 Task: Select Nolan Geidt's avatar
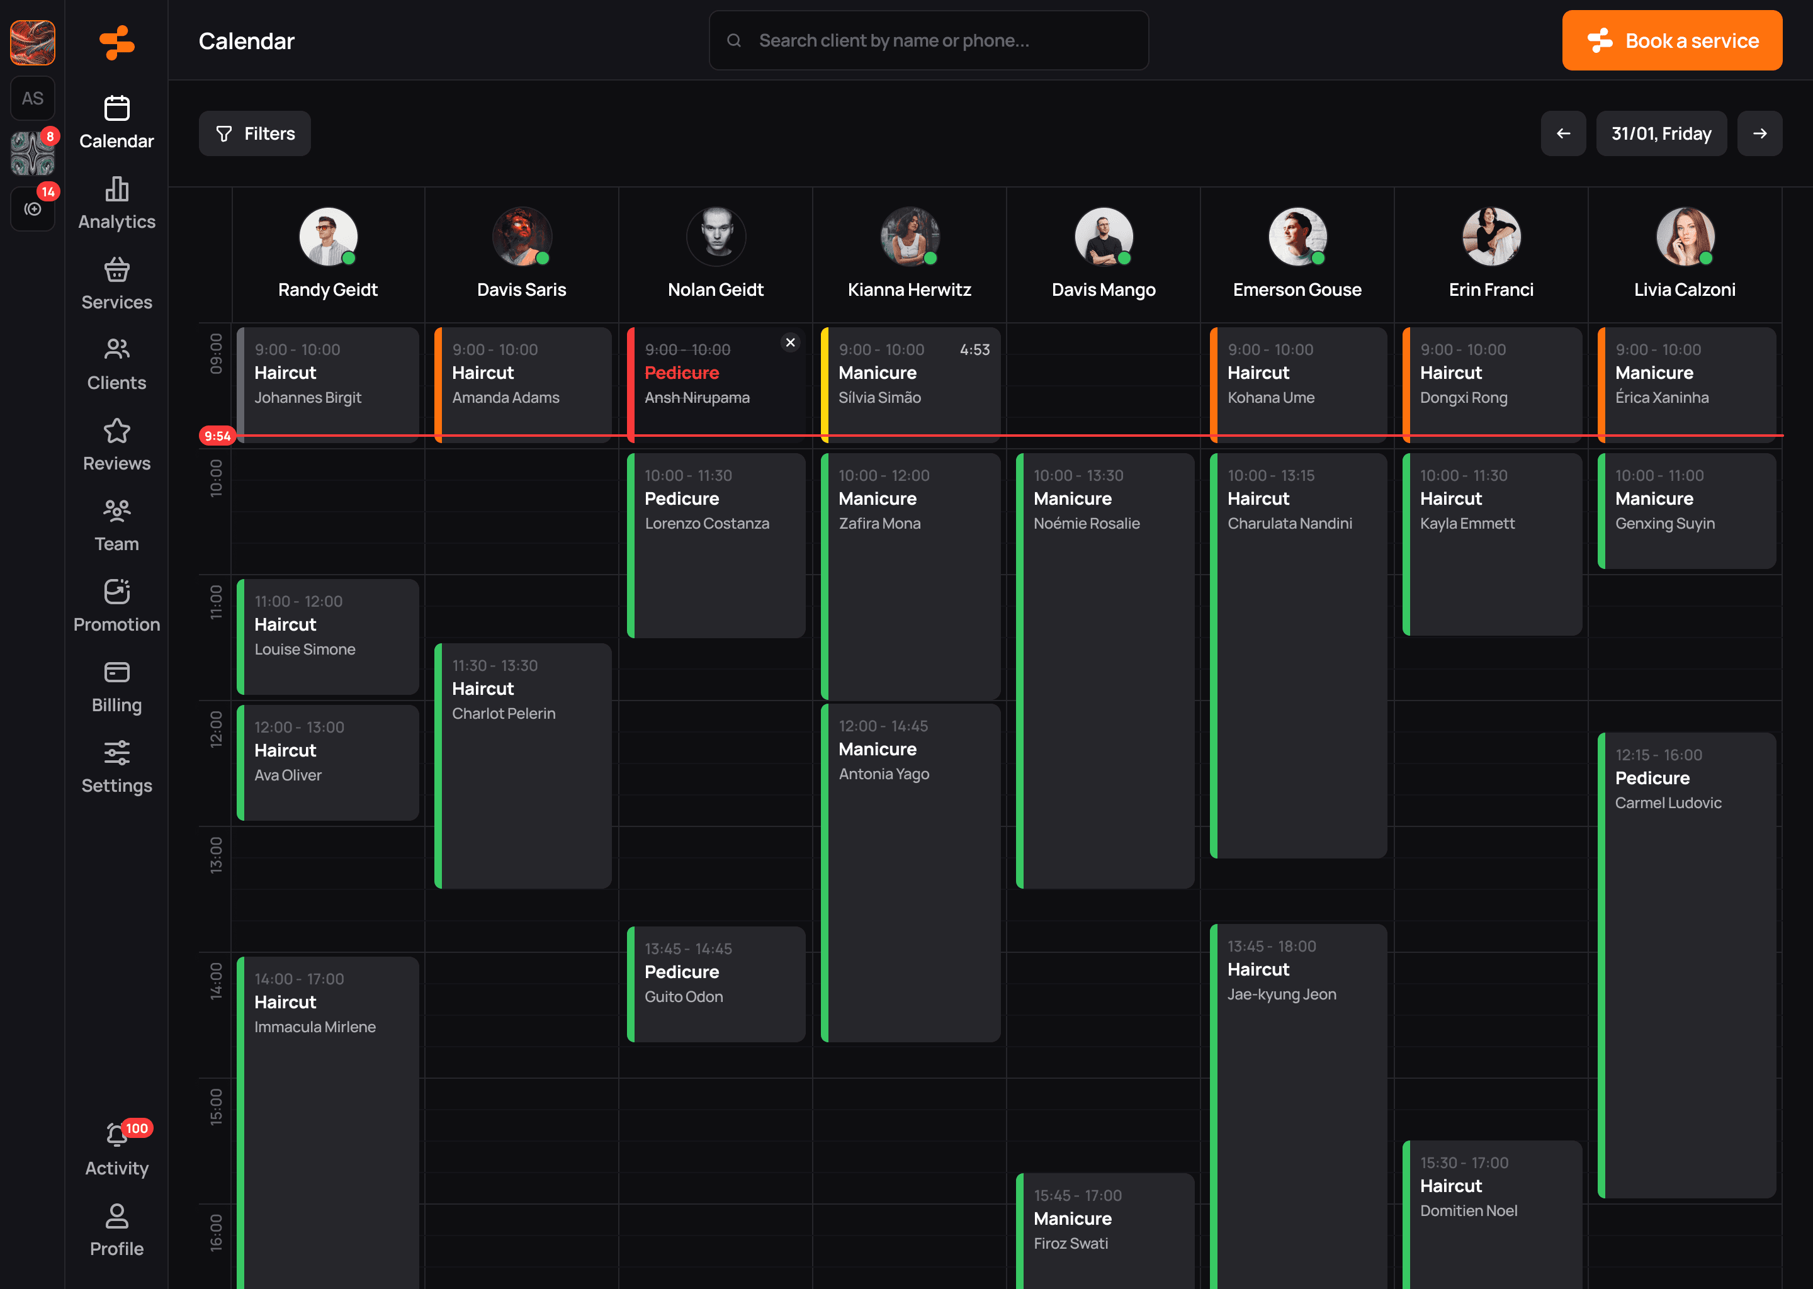tap(716, 237)
